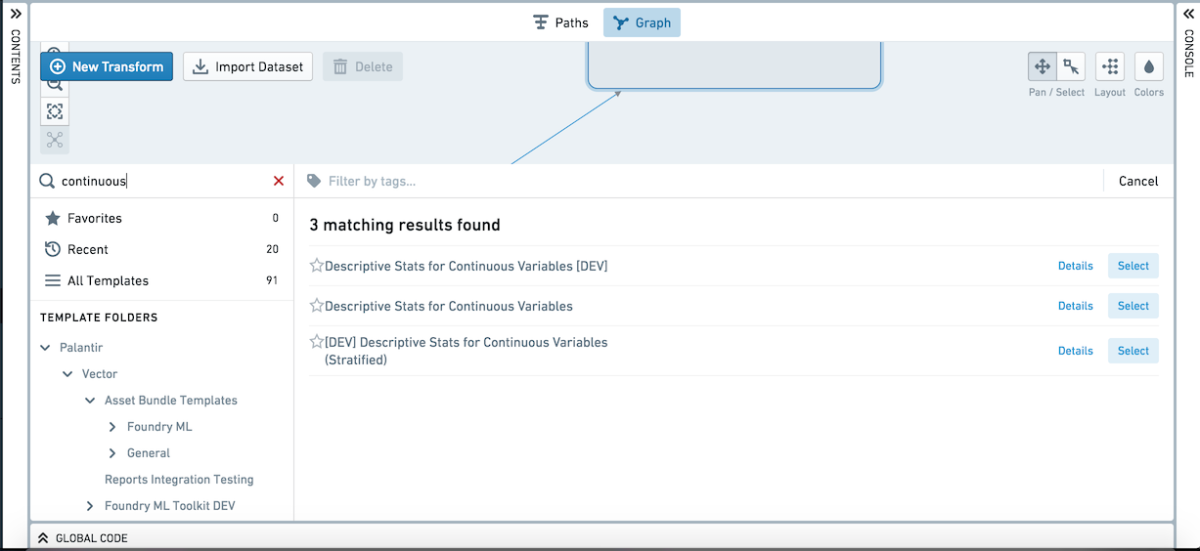
Task: Star the Stratified Descriptive Stats template
Action: [x=317, y=342]
